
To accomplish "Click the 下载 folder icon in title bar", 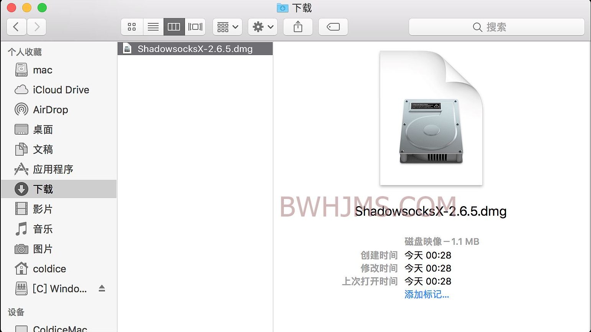I will 283,8.
